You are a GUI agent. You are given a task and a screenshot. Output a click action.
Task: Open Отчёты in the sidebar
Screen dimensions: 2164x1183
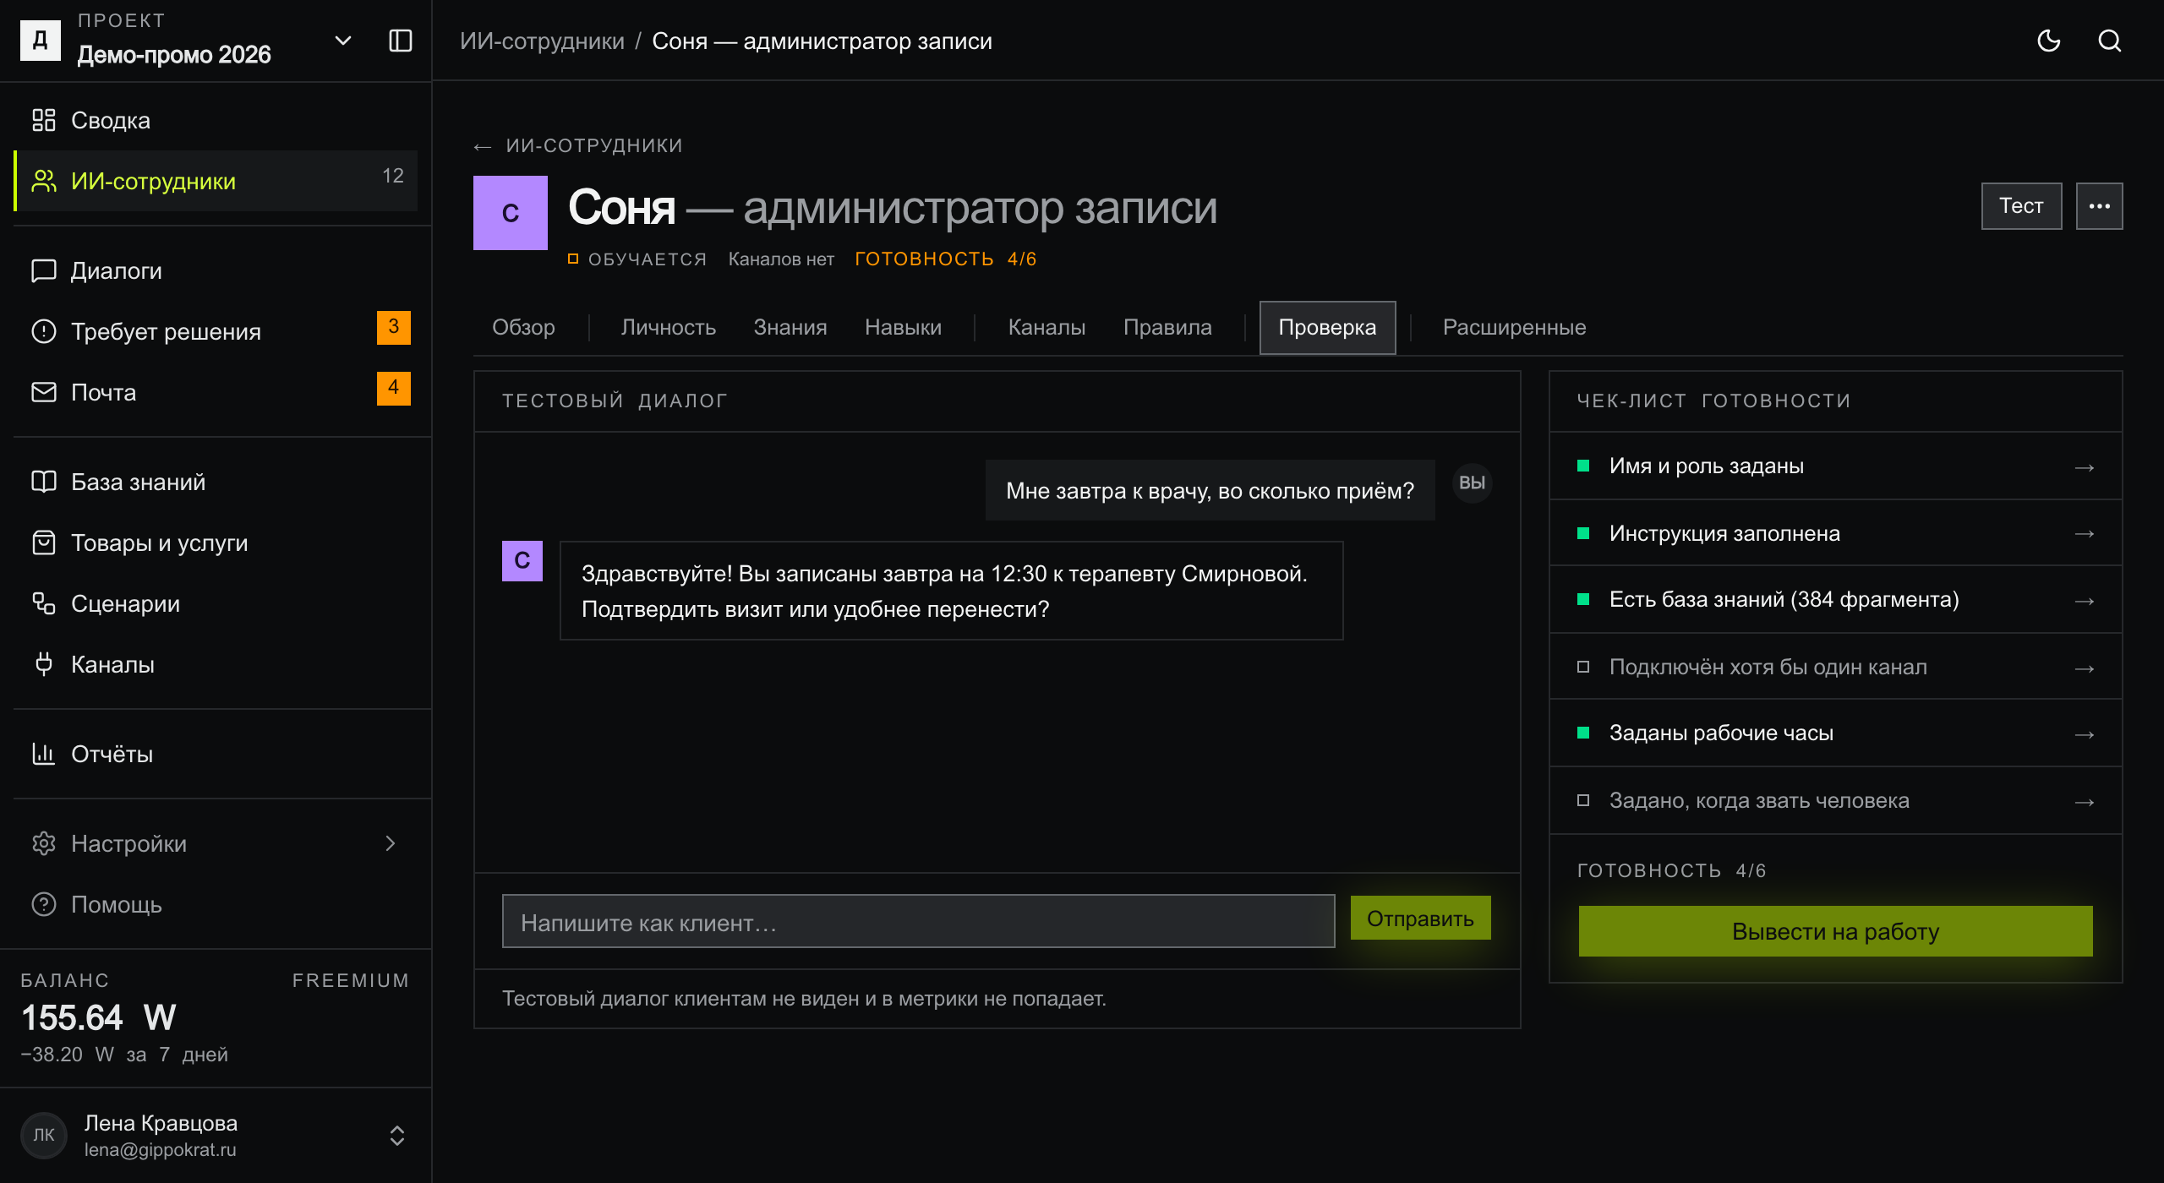tap(216, 754)
